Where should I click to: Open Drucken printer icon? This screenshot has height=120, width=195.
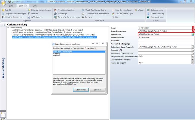[x=83, y=17]
